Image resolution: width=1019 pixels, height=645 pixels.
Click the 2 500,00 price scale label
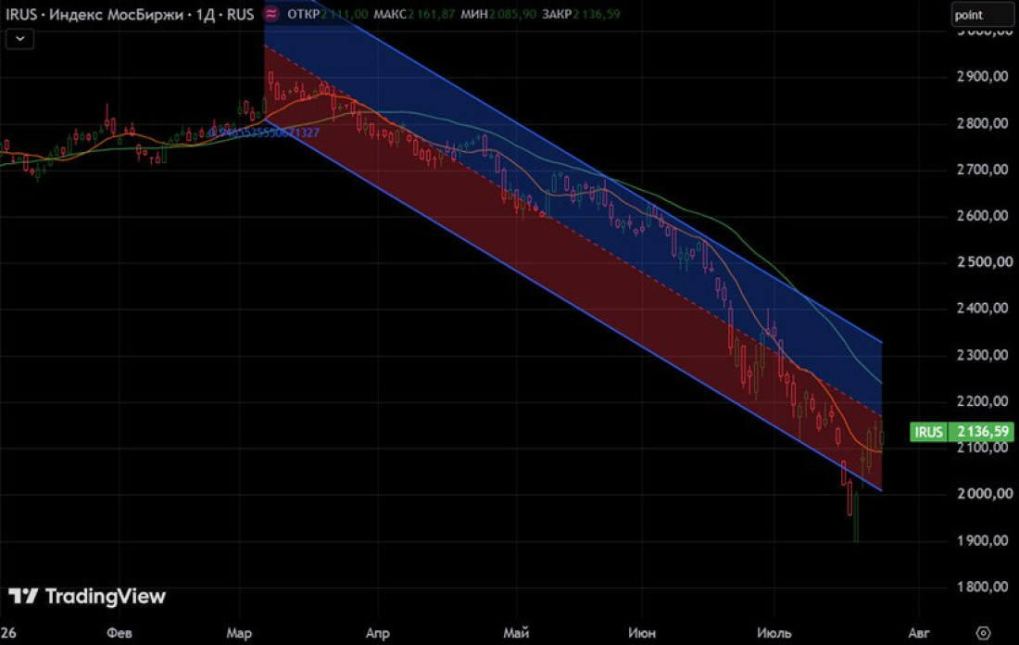983,261
